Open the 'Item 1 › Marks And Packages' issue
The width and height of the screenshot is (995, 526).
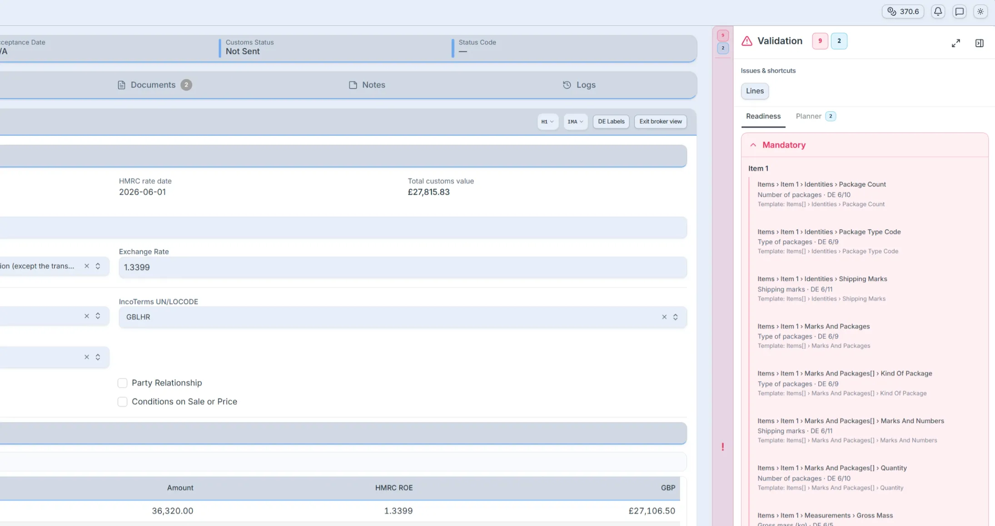point(814,336)
